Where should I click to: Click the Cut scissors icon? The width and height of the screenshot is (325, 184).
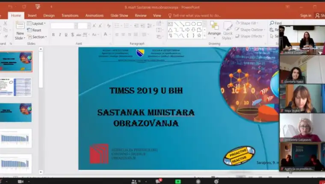[5, 23]
